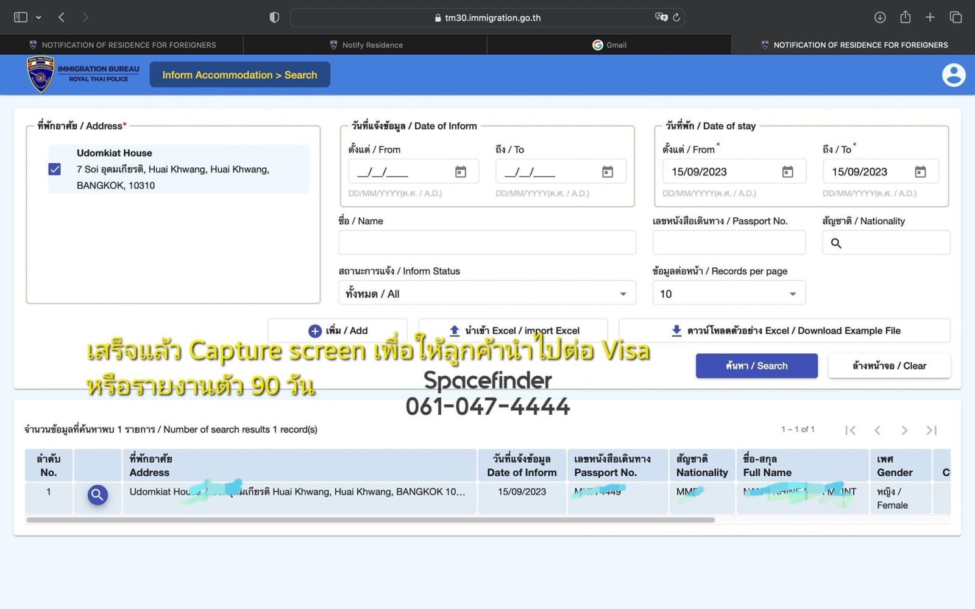Jump to last page of results
Viewport: 975px width, 609px height.
pos(931,431)
